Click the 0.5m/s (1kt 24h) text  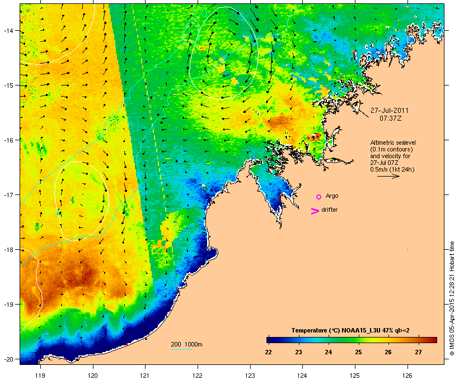tap(392, 169)
